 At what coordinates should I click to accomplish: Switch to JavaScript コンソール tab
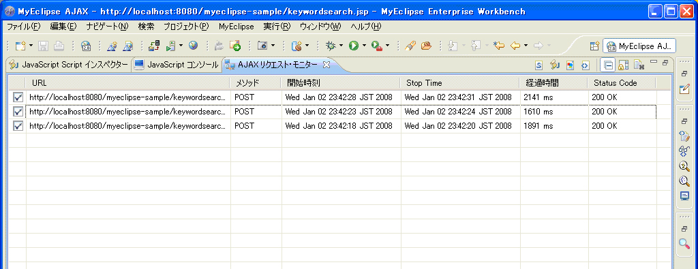point(177,65)
